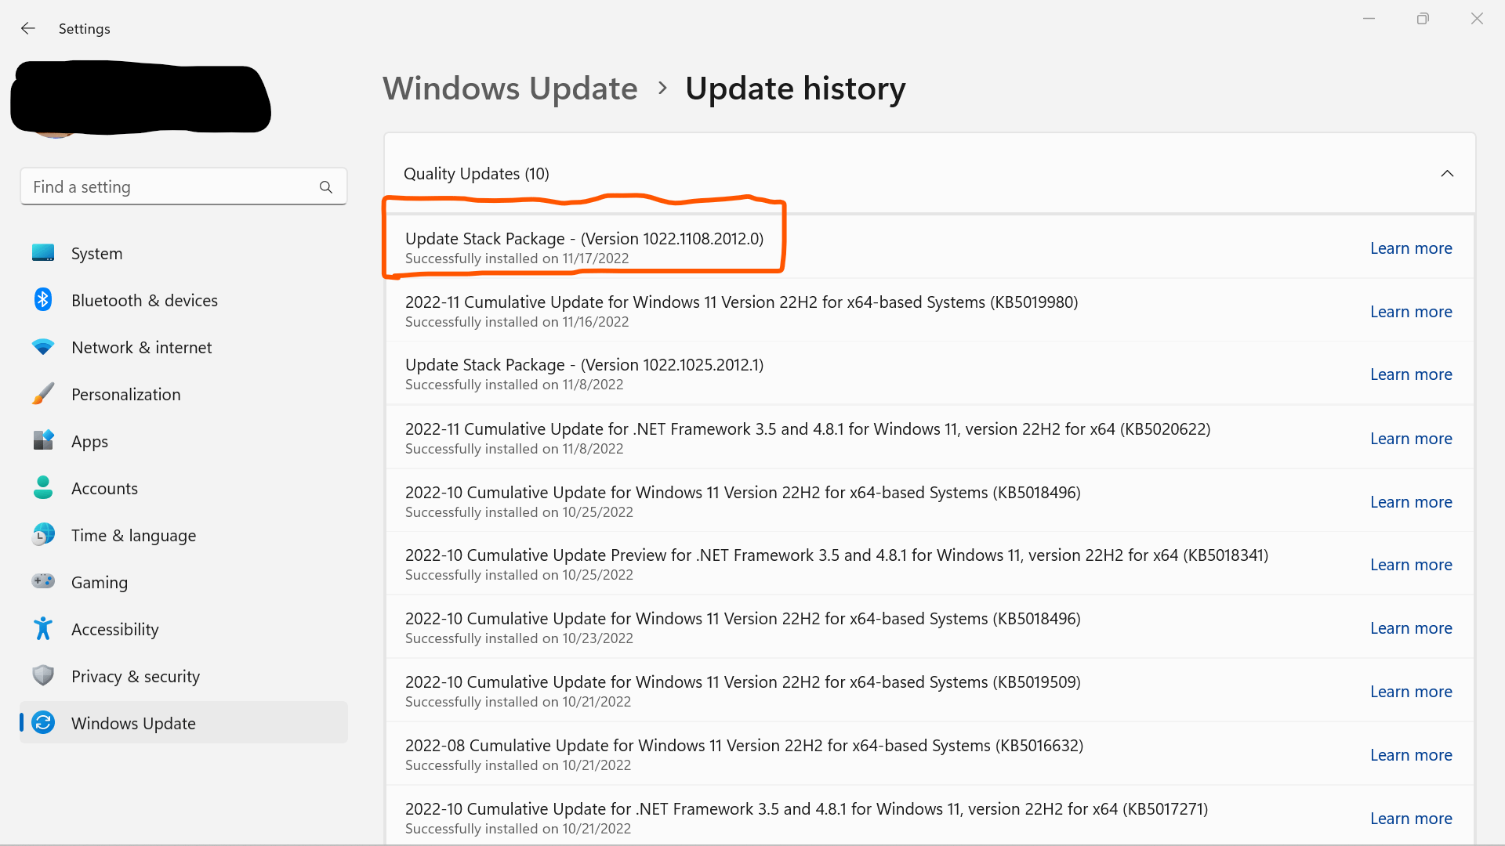Screen dimensions: 1505x846
Task: Click the Privacy & security shield icon
Action: pos(43,676)
